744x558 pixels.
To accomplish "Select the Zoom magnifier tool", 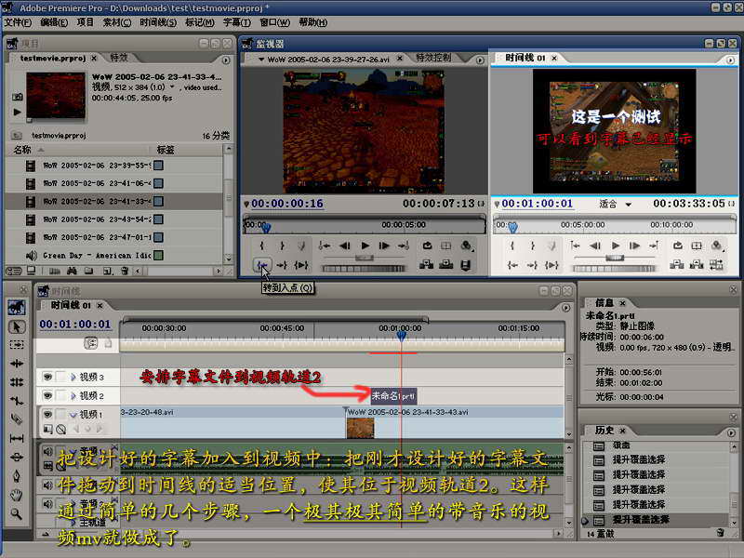I will [x=17, y=514].
